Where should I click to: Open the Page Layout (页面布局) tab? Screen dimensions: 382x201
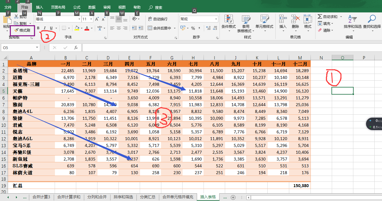click(x=58, y=7)
